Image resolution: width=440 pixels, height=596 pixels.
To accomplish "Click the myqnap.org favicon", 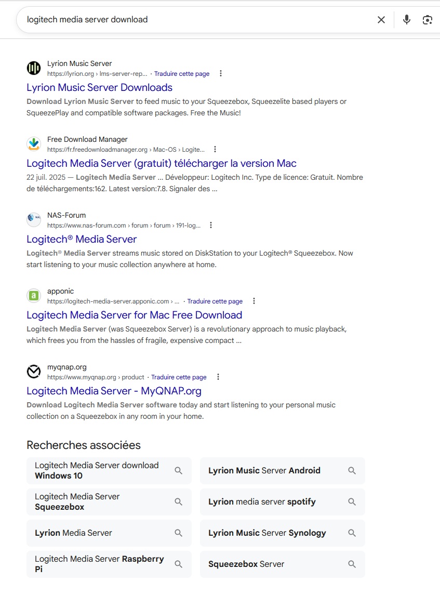I will pyautogui.click(x=34, y=372).
